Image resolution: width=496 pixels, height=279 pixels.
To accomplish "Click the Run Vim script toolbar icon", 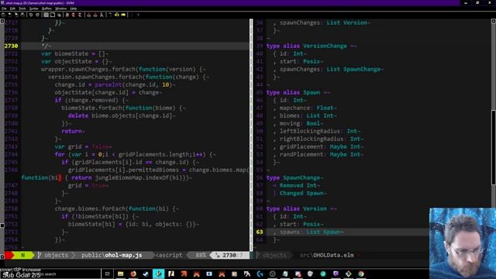I will (102, 15).
